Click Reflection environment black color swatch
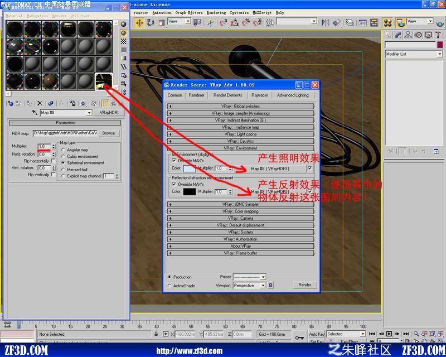 190,192
